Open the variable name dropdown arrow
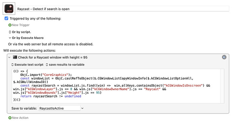232x122 pixels. tap(82, 108)
